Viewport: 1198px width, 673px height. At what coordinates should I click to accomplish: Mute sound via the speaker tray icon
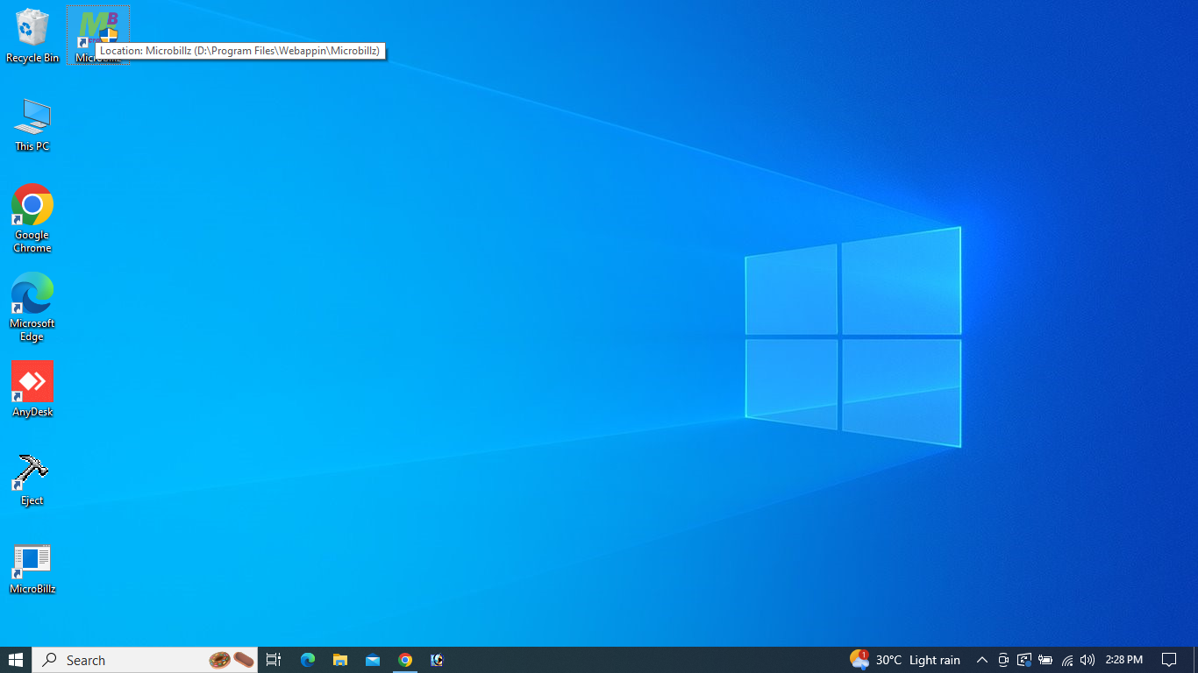click(1087, 660)
